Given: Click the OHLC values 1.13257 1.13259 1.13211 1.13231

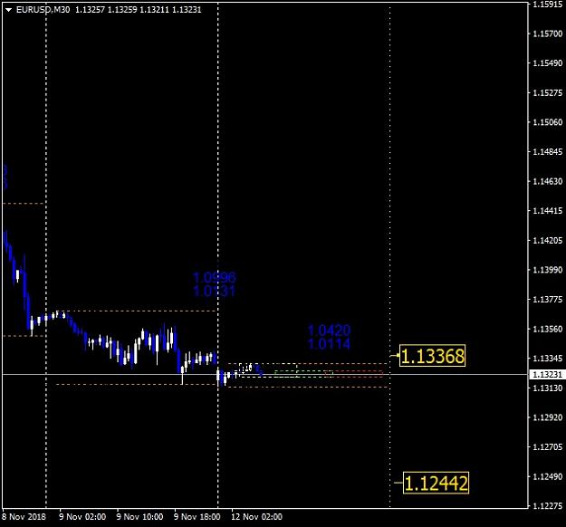Looking at the screenshot, I should coord(139,10).
